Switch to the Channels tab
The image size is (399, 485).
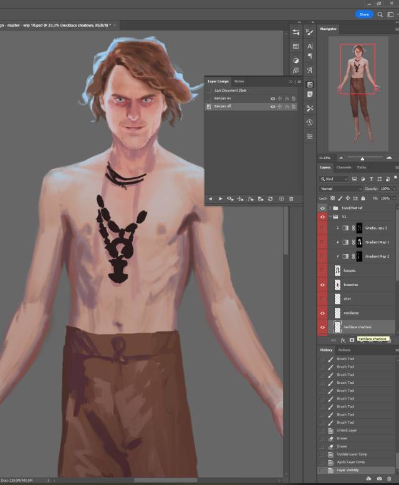point(344,167)
